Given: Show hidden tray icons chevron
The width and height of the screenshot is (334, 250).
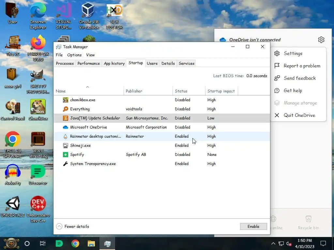Looking at the screenshot, I should 273,243.
